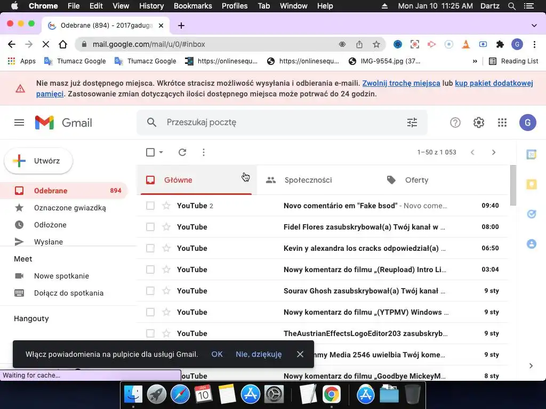
Task: Open the Bookmarks menu
Action: tap(192, 6)
